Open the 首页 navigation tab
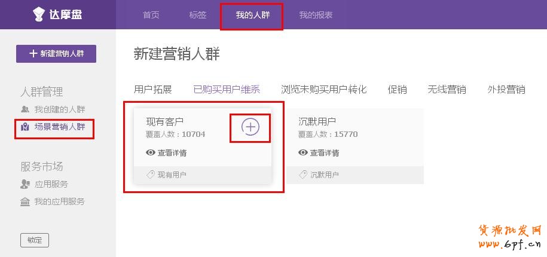The image size is (547, 257). click(x=151, y=15)
